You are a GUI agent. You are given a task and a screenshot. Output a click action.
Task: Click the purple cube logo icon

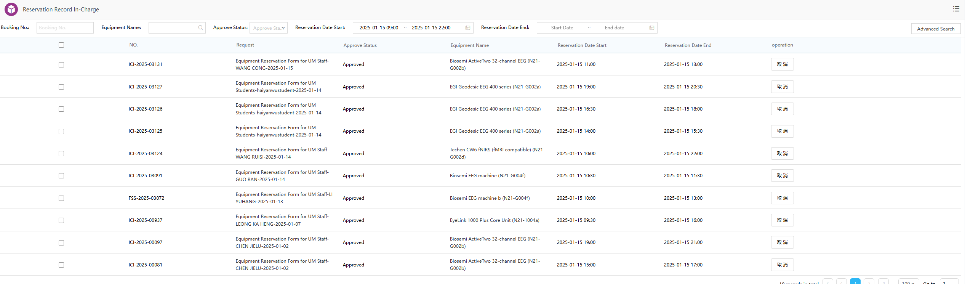pos(11,9)
